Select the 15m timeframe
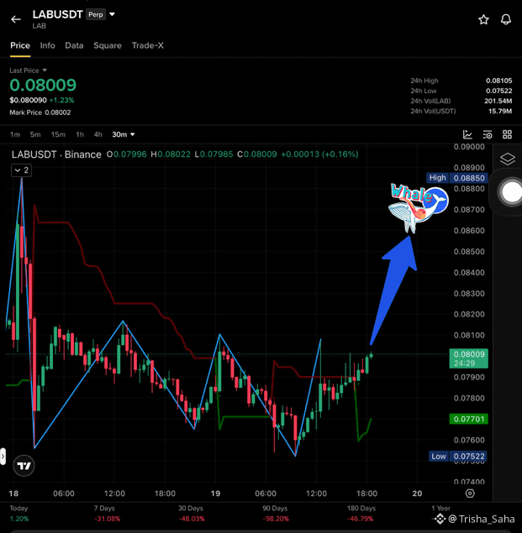The height and width of the screenshot is (533, 522). click(58, 134)
